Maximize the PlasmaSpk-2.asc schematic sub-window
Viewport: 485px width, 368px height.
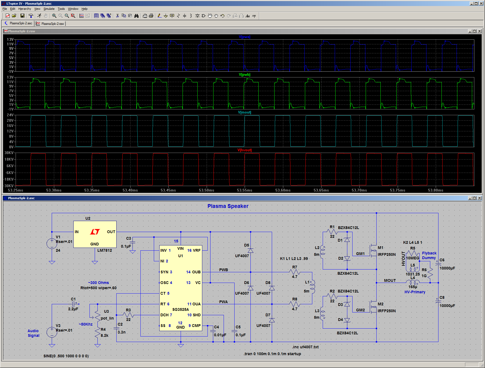(475, 198)
